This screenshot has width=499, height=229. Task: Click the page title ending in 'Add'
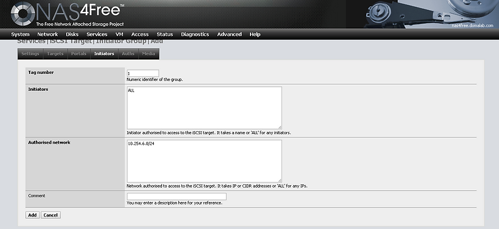coord(90,41)
